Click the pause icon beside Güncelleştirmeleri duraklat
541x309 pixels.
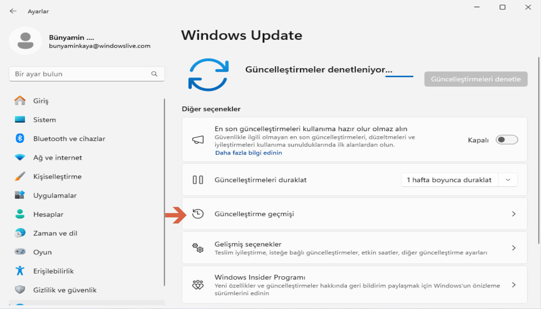[198, 180]
